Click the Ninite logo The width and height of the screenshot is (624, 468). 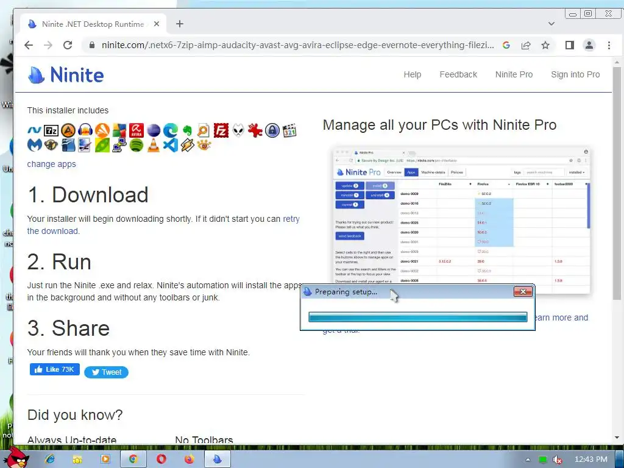coord(66,75)
